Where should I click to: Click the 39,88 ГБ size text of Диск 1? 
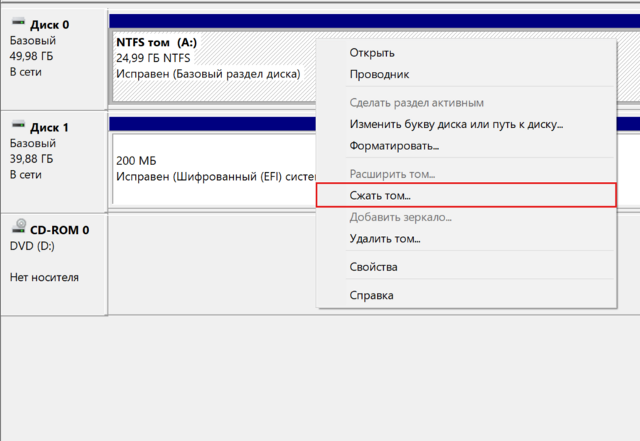32,159
